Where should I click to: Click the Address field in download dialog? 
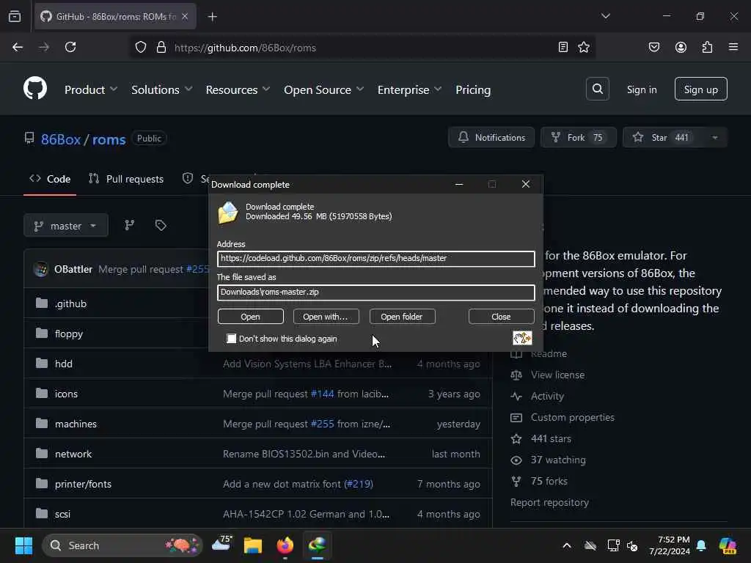tap(376, 259)
